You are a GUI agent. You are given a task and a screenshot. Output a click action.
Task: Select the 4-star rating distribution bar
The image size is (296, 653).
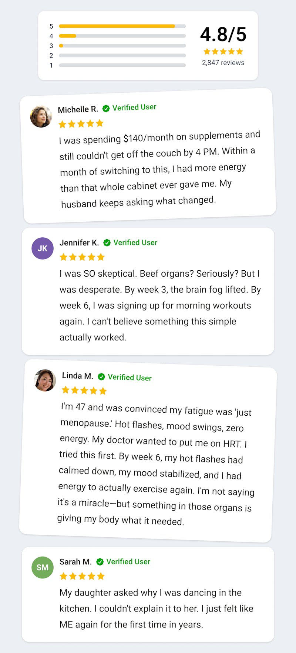pos(122,36)
